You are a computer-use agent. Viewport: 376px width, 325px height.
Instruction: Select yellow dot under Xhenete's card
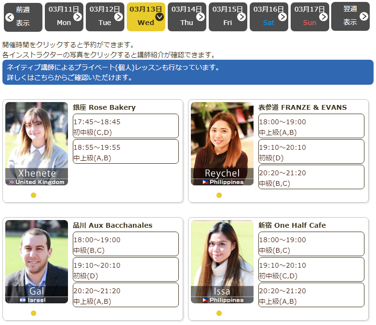(33, 195)
